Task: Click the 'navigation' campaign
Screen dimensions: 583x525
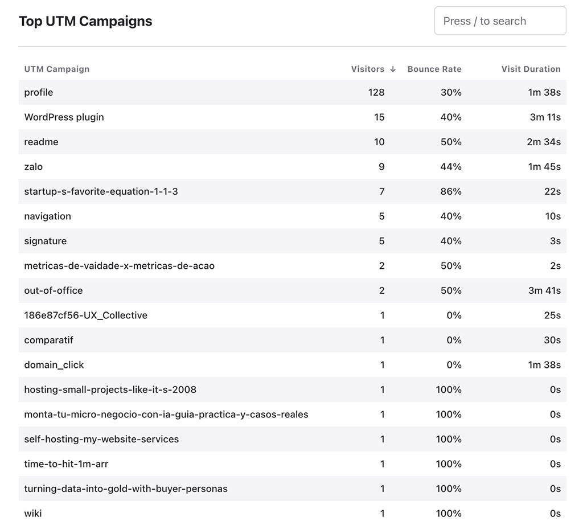Action: pos(48,216)
